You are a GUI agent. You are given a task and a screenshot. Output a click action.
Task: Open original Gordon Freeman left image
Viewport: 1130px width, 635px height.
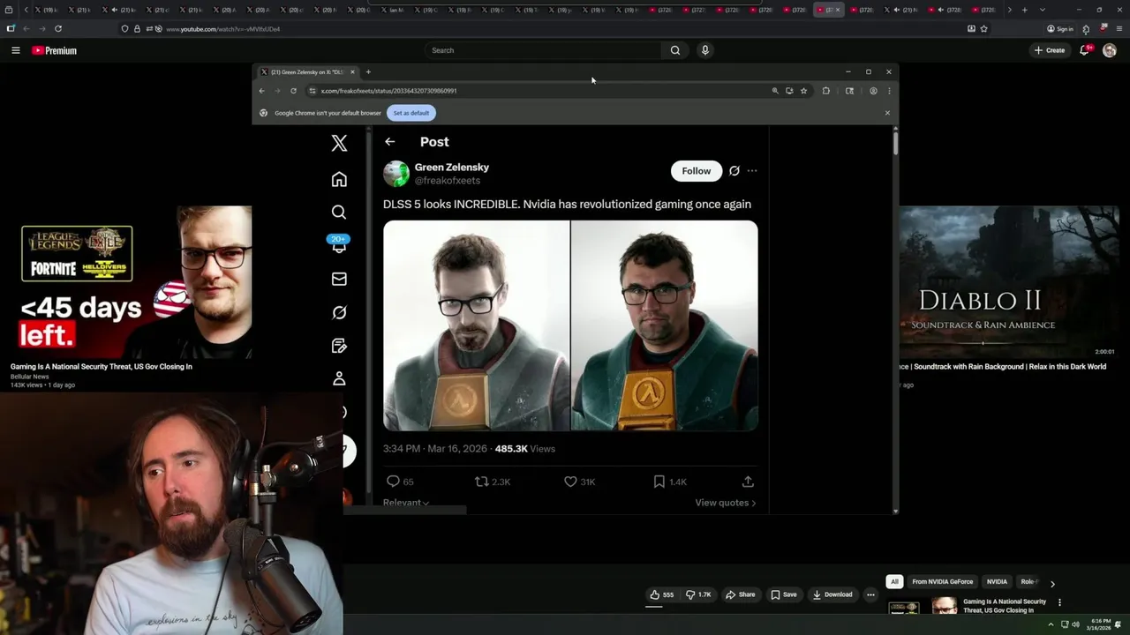coord(477,325)
